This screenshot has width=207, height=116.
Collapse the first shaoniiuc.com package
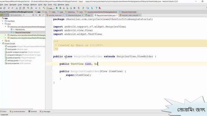point(5,27)
